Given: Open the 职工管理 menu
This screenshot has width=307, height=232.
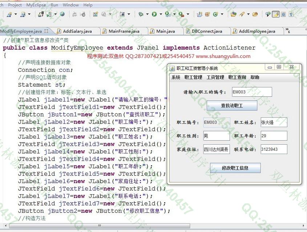Looking at the screenshot, I should [193, 77].
